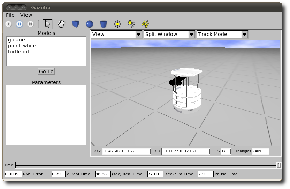Select turtlebot in the Models list

click(19, 52)
